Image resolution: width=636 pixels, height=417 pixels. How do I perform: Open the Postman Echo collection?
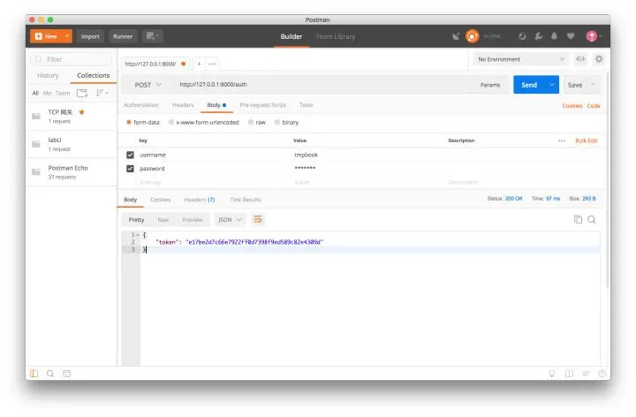(72, 172)
